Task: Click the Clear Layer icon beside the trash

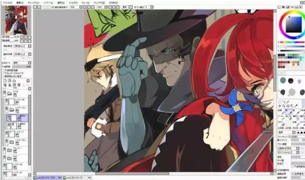Action: [14, 85]
